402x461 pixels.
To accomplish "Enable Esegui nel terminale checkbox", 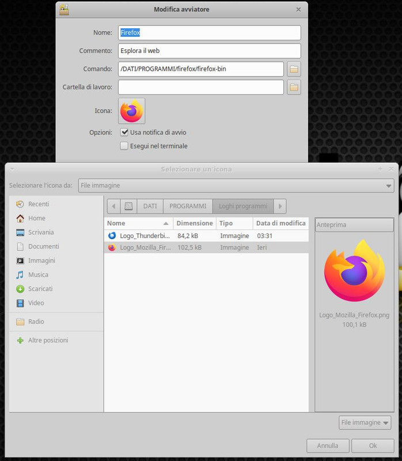I will coord(124,146).
